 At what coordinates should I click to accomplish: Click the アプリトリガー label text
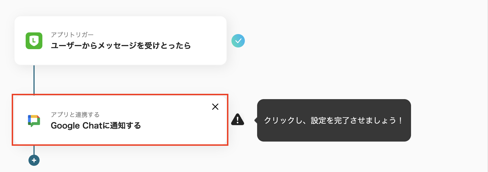coord(72,35)
